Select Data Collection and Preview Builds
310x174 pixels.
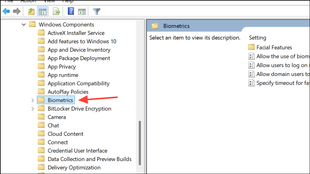[90, 159]
